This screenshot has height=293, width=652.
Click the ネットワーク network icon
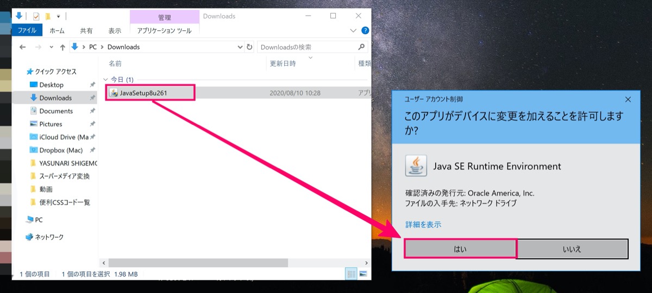(30, 237)
